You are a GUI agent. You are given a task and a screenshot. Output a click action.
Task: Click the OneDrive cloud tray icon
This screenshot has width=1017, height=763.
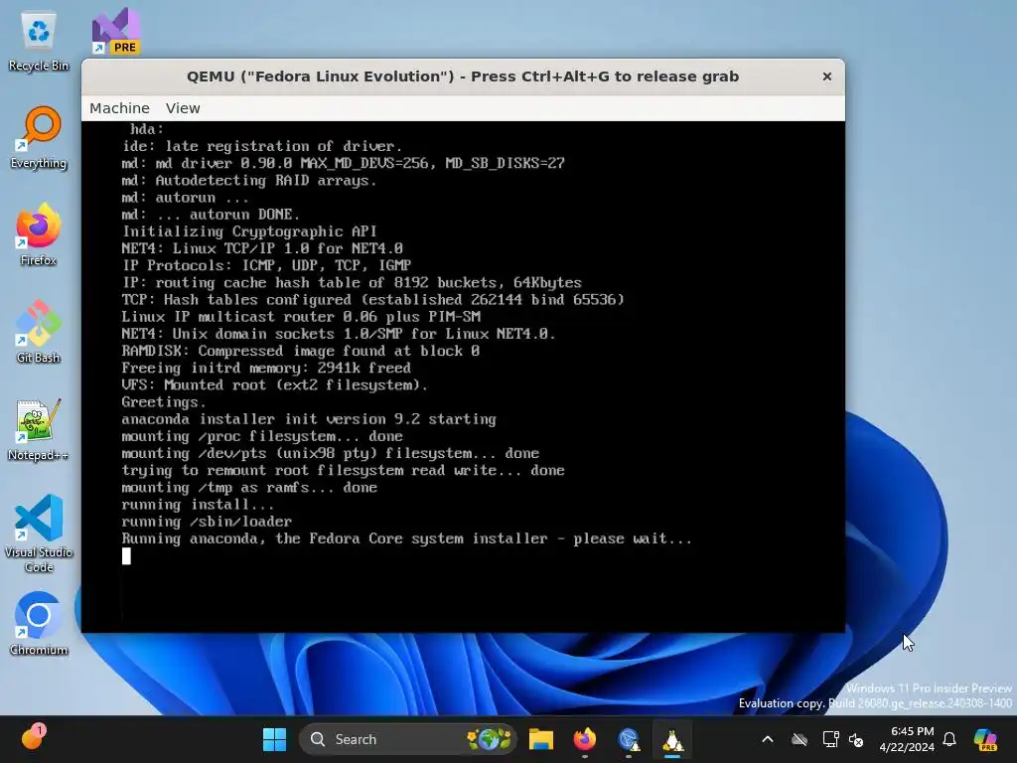pos(799,739)
